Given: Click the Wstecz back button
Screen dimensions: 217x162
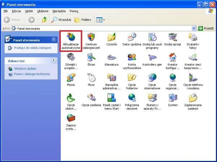Looking at the screenshot, I should coord(12,20).
